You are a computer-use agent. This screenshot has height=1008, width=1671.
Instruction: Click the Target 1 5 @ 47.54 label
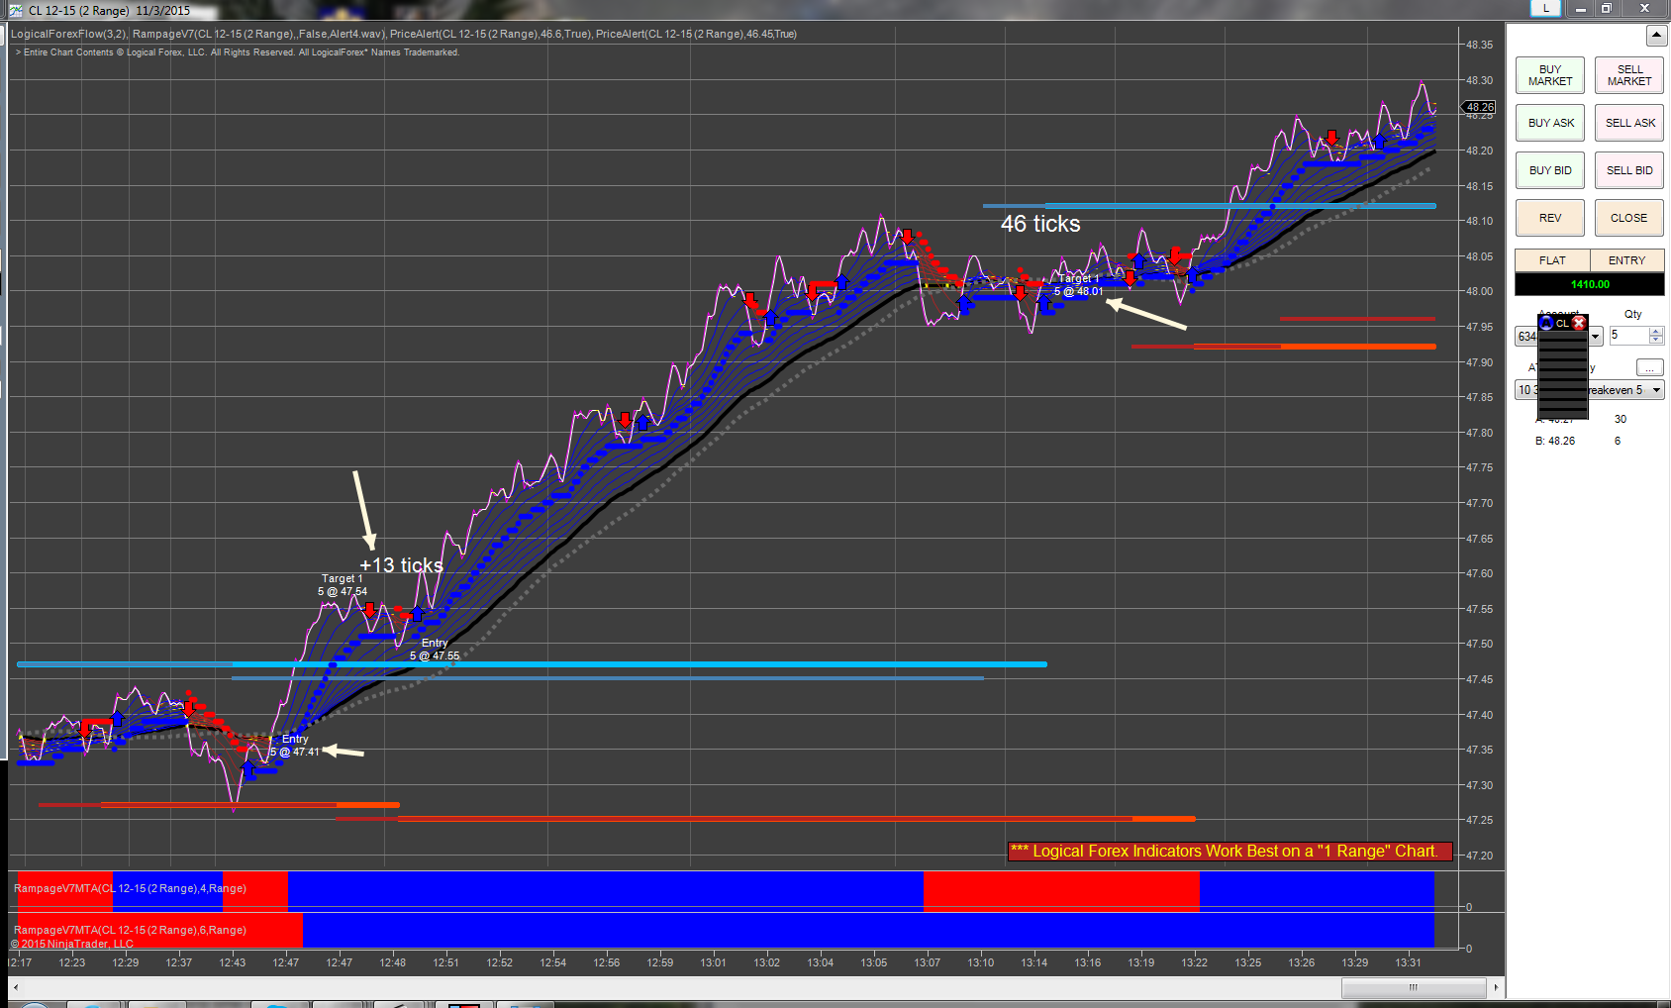click(x=343, y=585)
